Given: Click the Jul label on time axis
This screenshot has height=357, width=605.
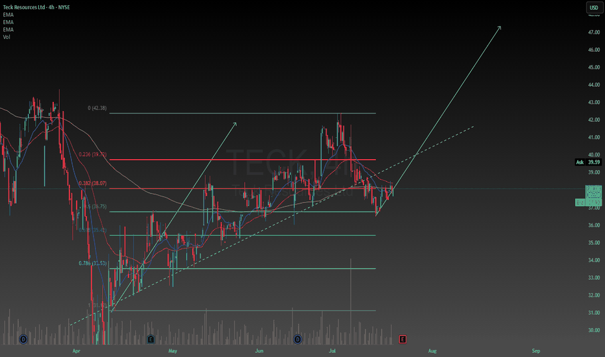Looking at the screenshot, I should pyautogui.click(x=332, y=351).
